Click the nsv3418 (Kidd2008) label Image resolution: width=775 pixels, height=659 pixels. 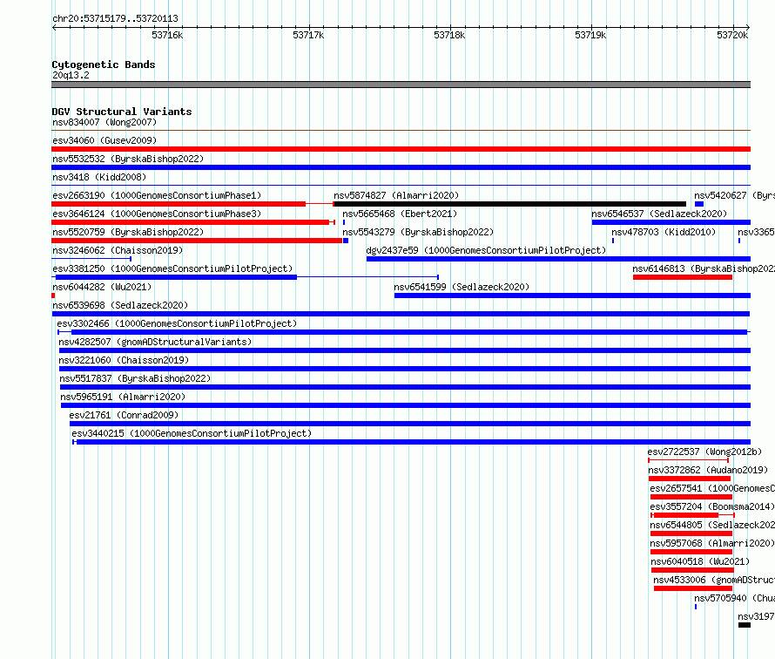(x=99, y=177)
